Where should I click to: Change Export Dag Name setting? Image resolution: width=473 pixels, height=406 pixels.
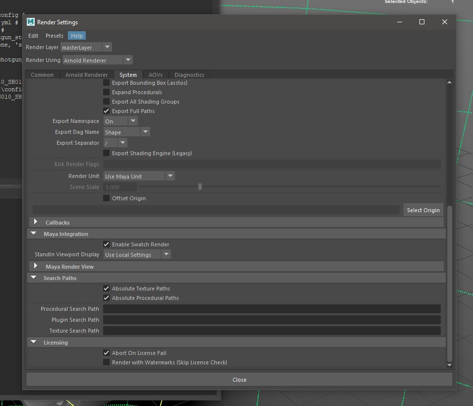[x=145, y=132]
